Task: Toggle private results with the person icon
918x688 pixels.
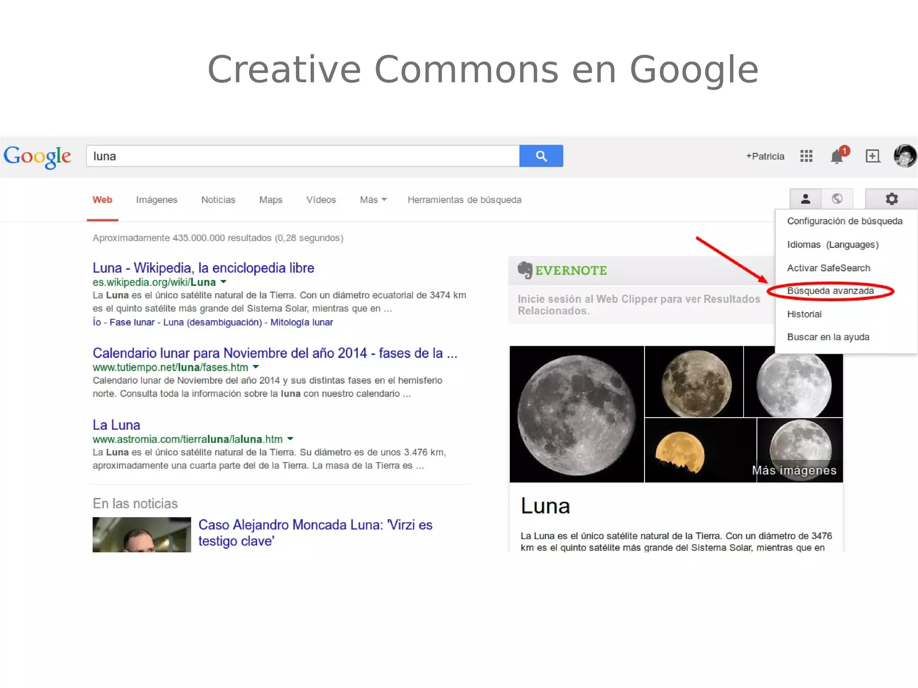Action: pyautogui.click(x=805, y=199)
